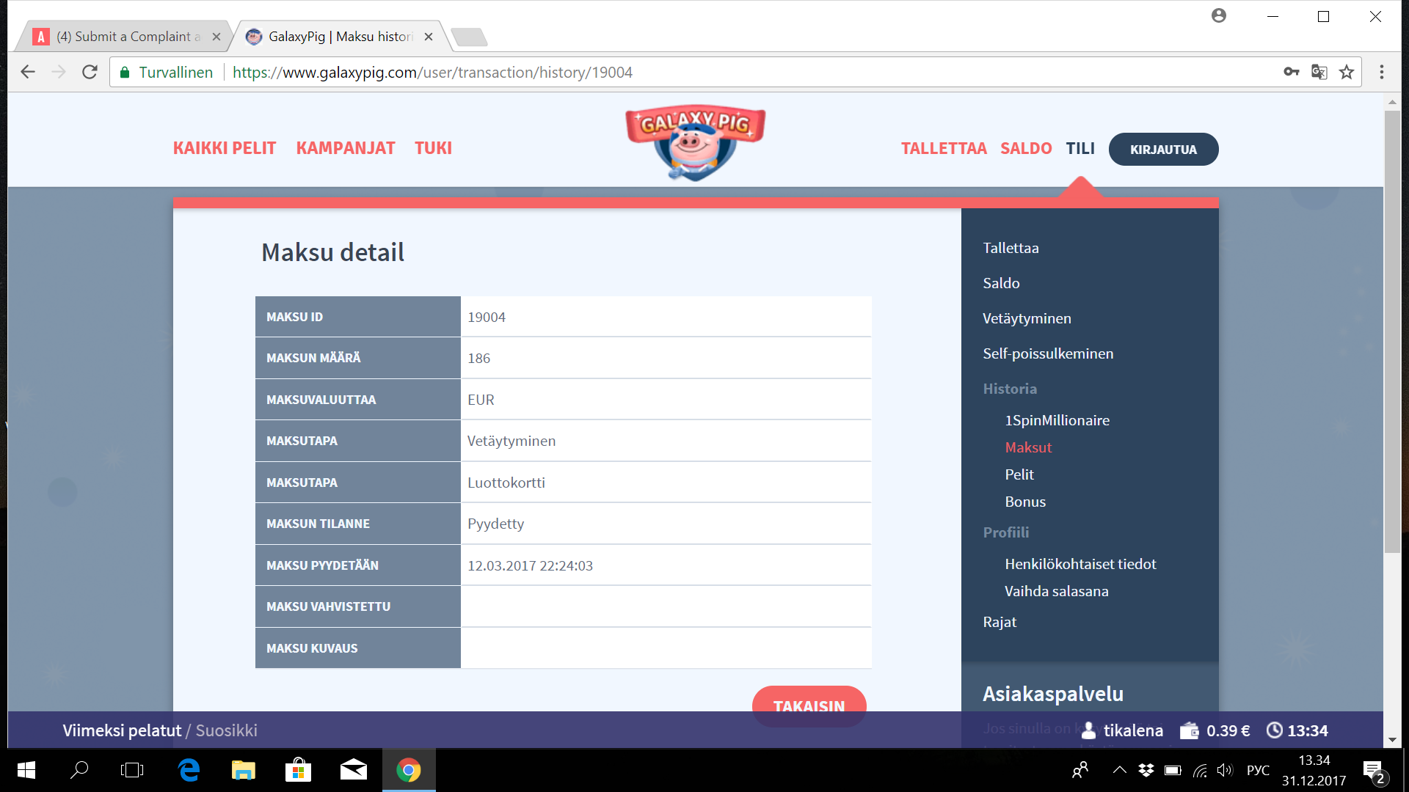Click Suosikki in bottom bar
1409x792 pixels.
[x=226, y=730]
